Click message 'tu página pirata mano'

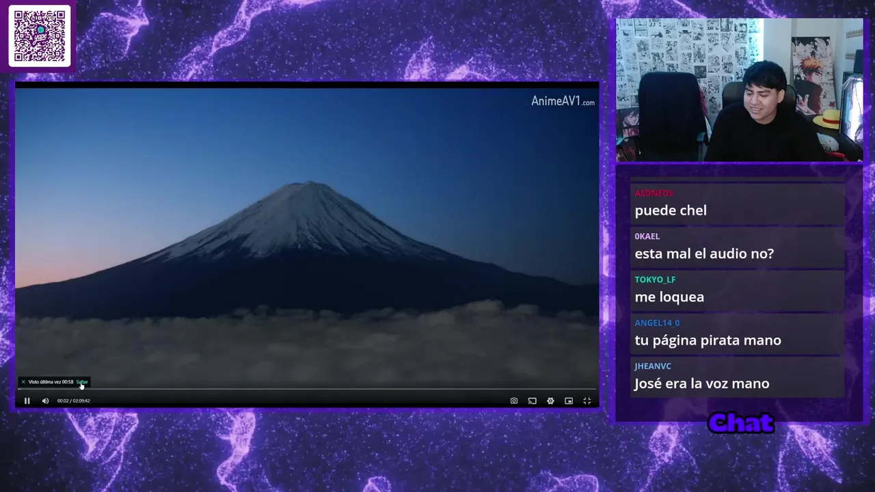708,340
